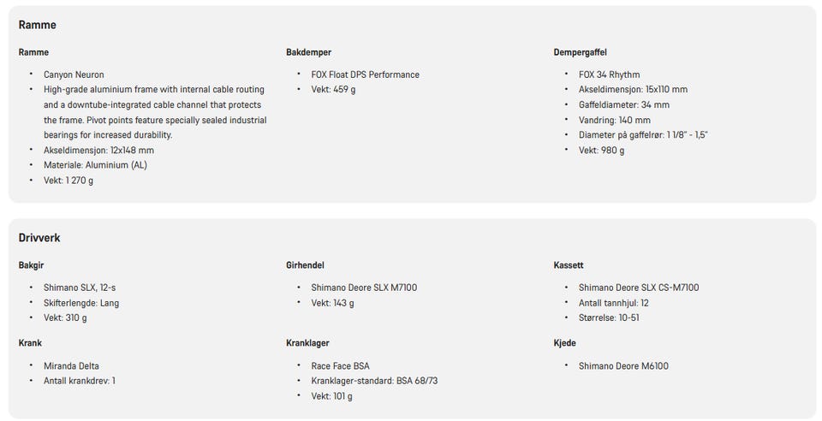Select Størrelse: 10-51 cassette line
822x421 pixels.
tap(609, 317)
